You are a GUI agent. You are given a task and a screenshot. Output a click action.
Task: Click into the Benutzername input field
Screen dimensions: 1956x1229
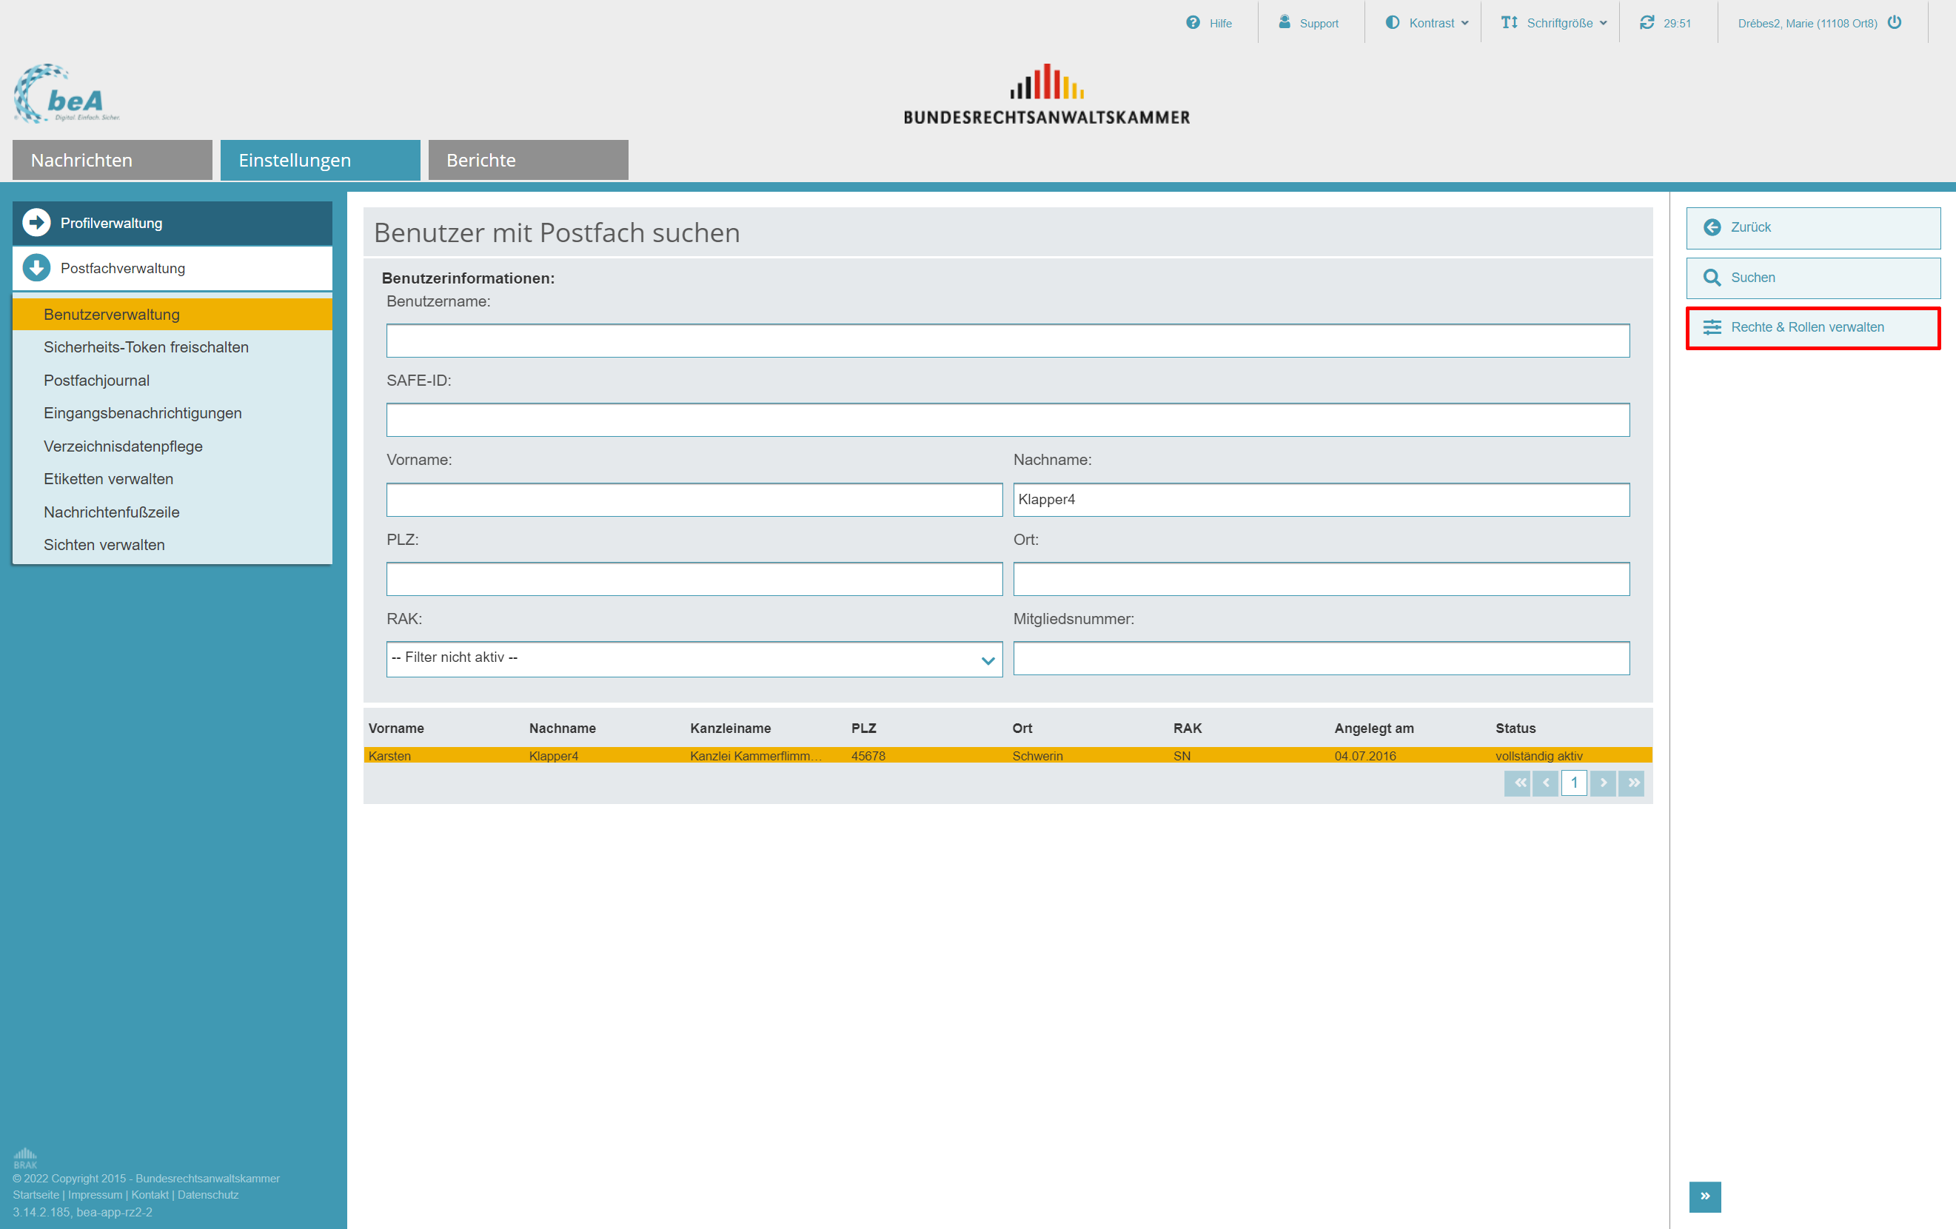click(x=1007, y=341)
